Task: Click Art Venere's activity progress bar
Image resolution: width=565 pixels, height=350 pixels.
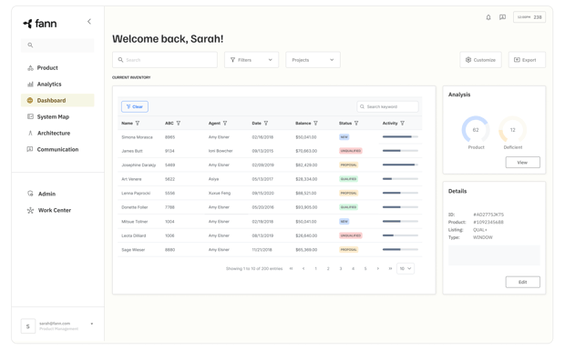Action: click(400, 179)
